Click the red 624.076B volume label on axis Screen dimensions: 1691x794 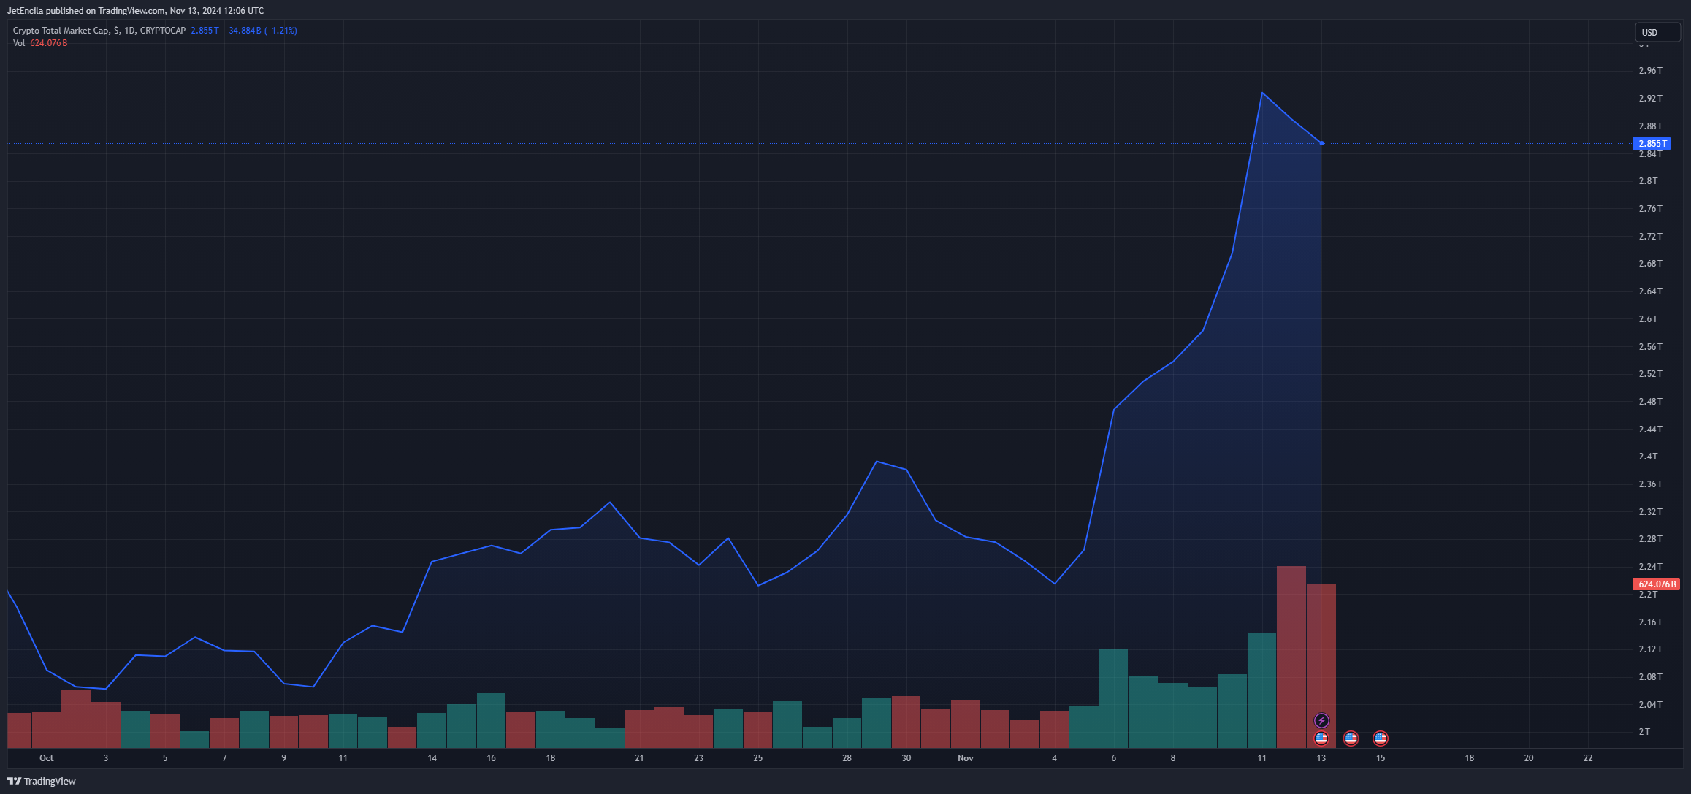click(x=1656, y=584)
